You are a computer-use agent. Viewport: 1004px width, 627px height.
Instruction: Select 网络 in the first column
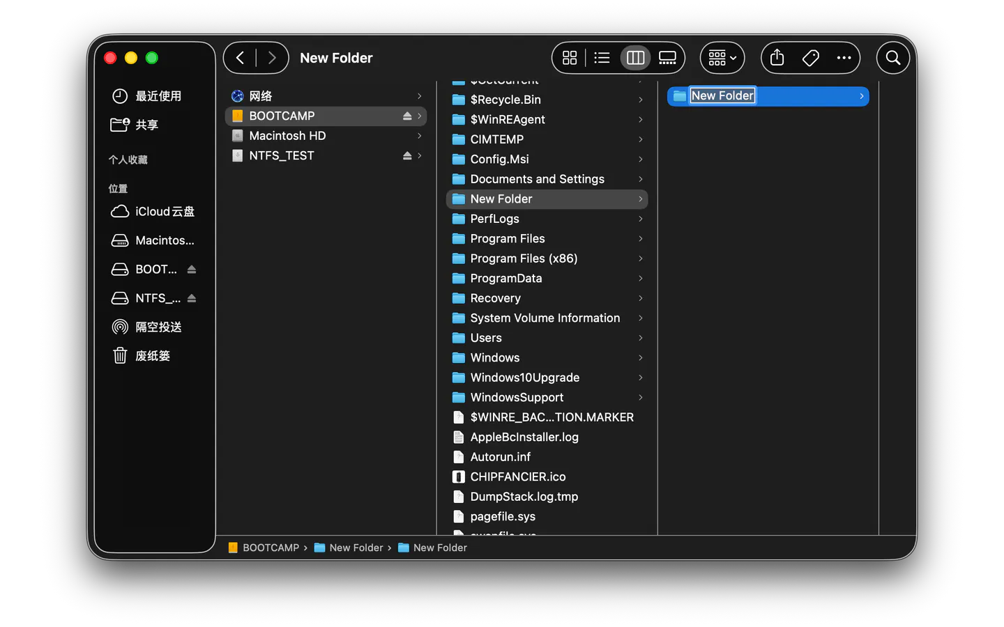[326, 96]
